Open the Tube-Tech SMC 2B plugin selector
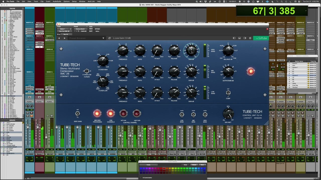 64,31
